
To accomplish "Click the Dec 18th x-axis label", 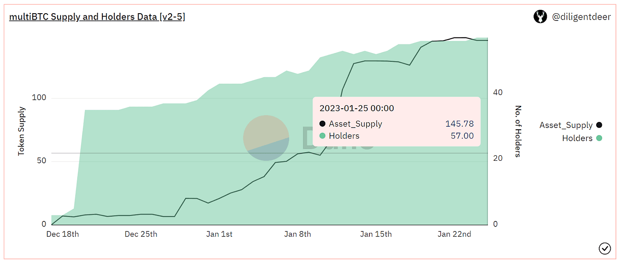I will pyautogui.click(x=63, y=234).
